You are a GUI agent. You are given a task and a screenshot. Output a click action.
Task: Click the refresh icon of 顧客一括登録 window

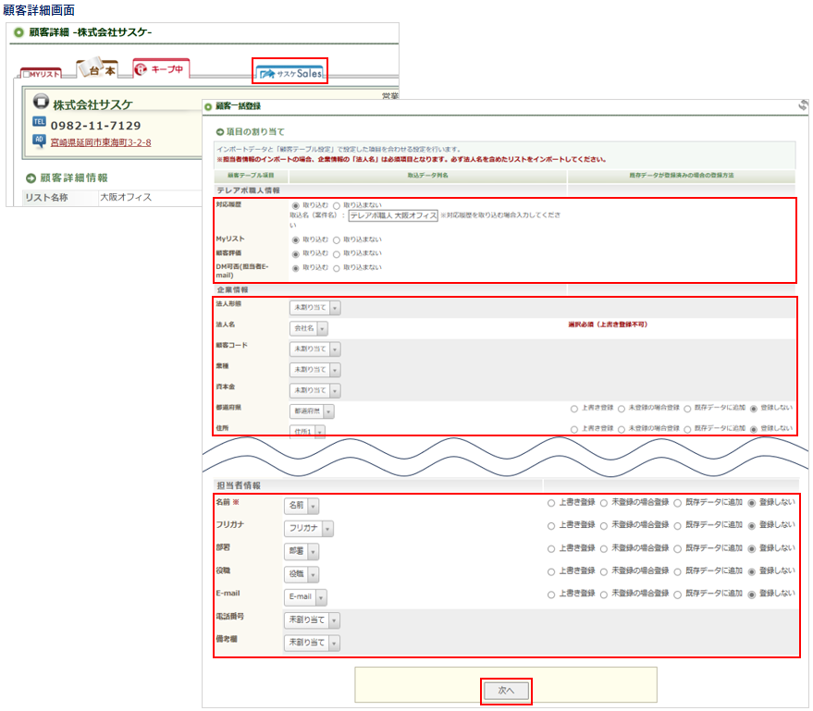point(803,105)
